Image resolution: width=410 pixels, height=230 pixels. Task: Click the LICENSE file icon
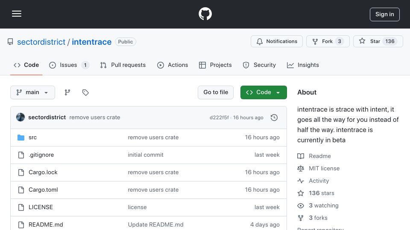tap(21, 207)
